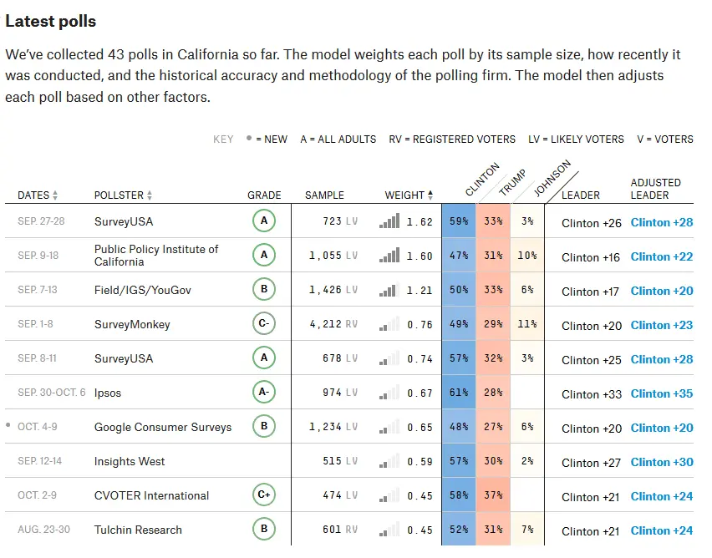The height and width of the screenshot is (558, 712).
Task: Click the B grade badge for Tulchin Research
Action: [x=264, y=529]
